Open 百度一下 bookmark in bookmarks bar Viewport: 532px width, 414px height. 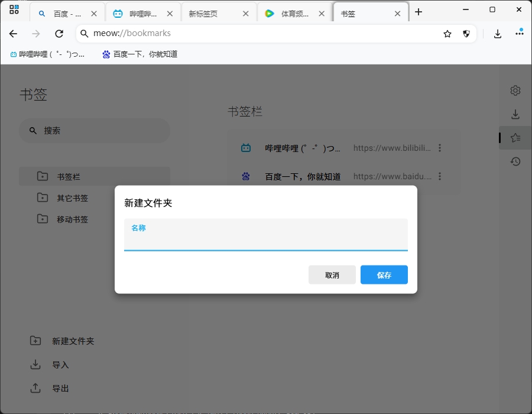click(140, 54)
